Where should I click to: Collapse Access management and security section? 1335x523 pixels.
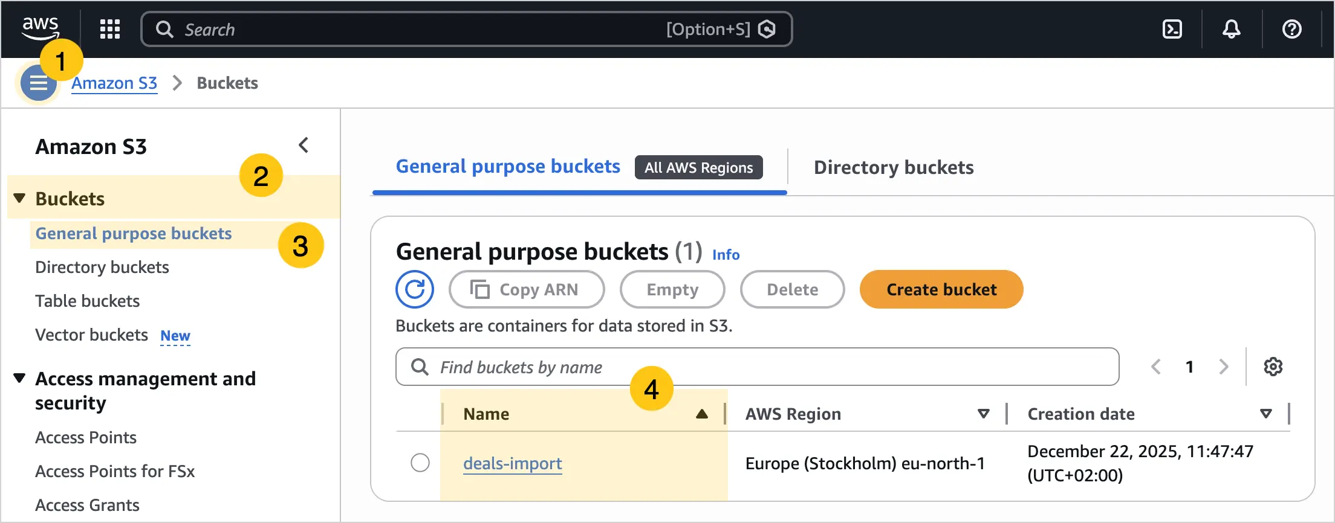[x=19, y=378]
